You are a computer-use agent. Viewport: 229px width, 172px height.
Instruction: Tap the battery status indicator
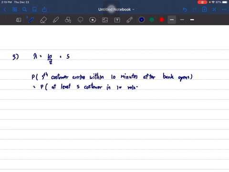pos(225,2)
